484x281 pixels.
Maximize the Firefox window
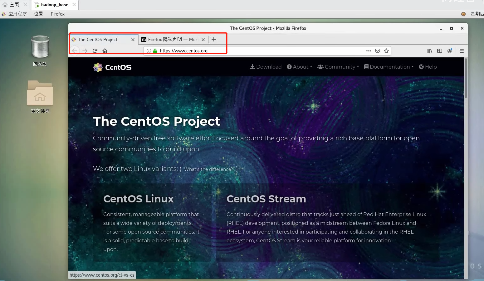pyautogui.click(x=452, y=28)
